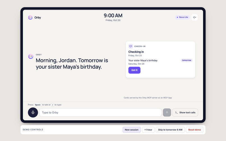Click Your sister Maya's birthday text
The width and height of the screenshot is (226, 141).
[143, 60]
